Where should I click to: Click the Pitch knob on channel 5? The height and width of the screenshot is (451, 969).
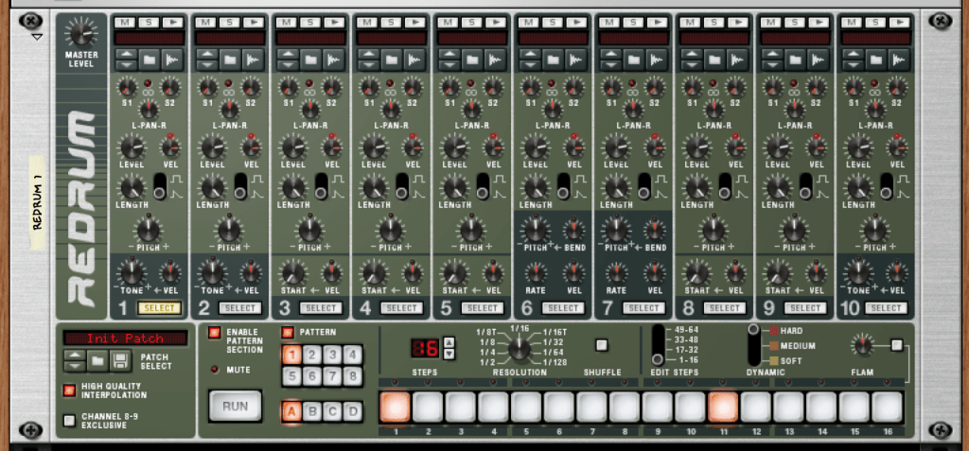[471, 231]
